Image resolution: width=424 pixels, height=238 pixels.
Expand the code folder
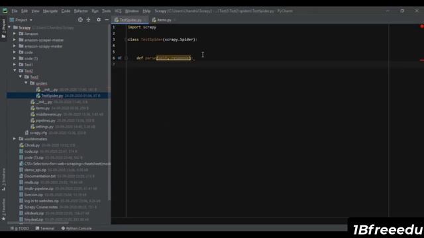click(15, 52)
